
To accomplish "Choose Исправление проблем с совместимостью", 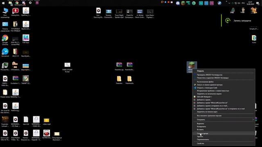I will click(224, 91).
